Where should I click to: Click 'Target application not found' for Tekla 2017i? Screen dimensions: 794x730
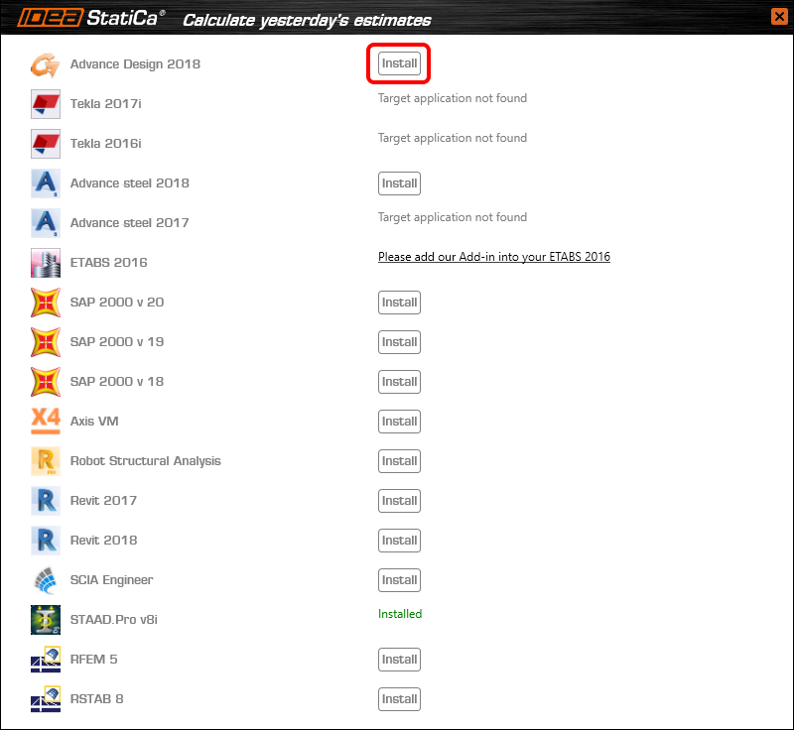(x=453, y=98)
